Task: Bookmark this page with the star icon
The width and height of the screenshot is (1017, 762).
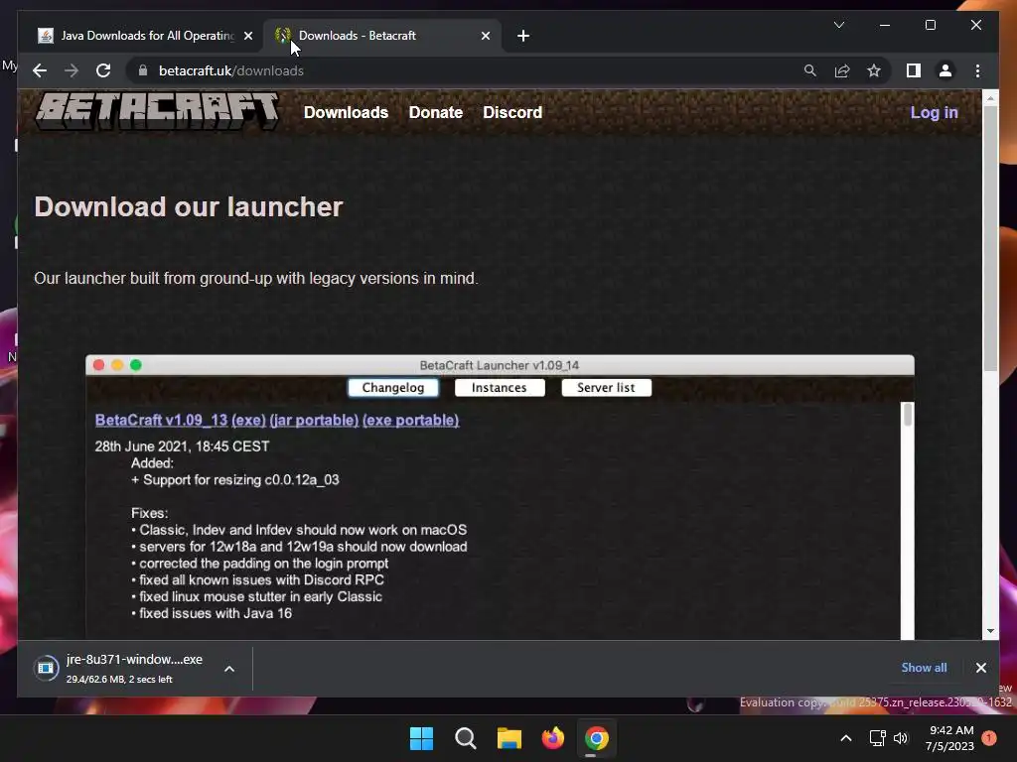Action: 874,70
